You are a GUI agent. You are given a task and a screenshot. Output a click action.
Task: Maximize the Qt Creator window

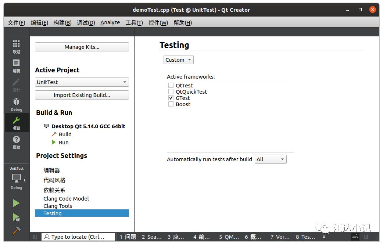tap(360, 10)
